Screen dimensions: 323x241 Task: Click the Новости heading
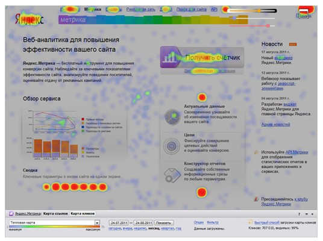pos(272,44)
